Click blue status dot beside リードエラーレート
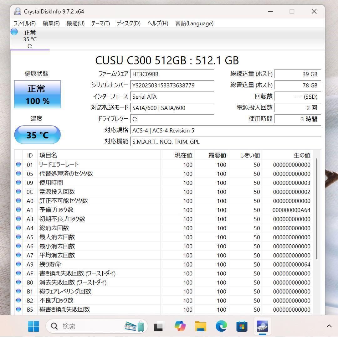 18,164
